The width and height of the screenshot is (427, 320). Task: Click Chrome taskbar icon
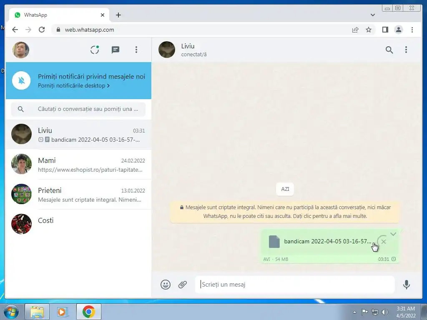pyautogui.click(x=88, y=312)
